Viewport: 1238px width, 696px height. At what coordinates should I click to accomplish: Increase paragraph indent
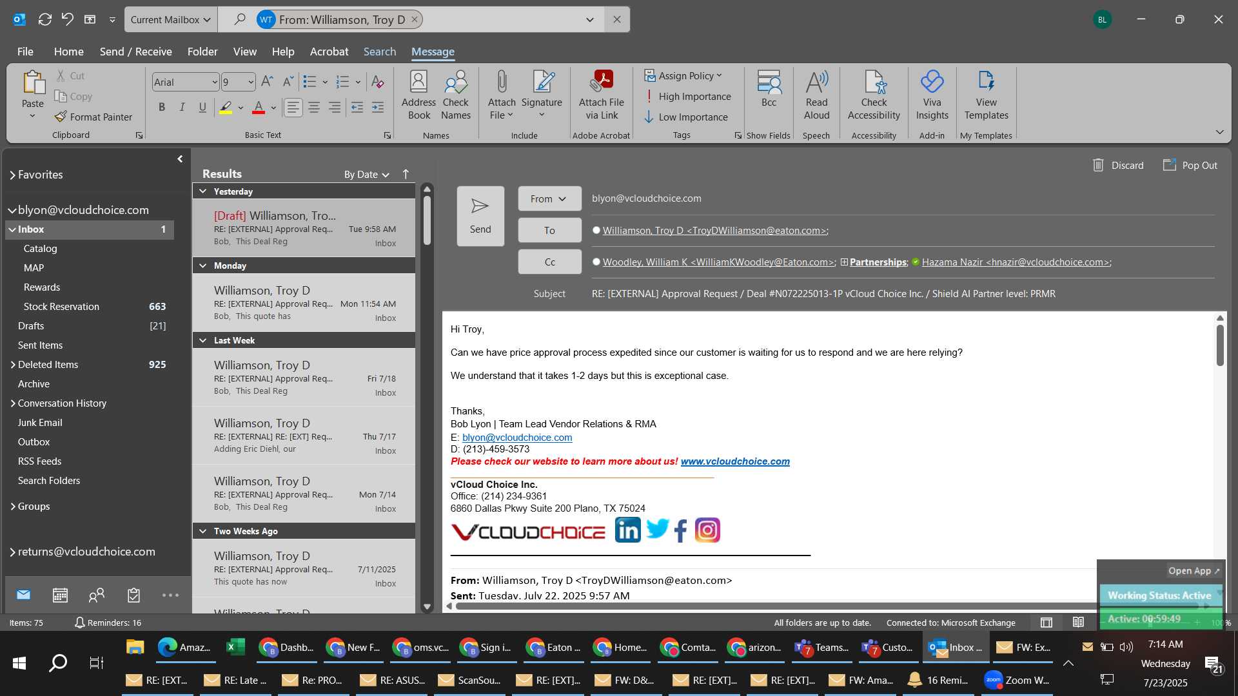378,108
